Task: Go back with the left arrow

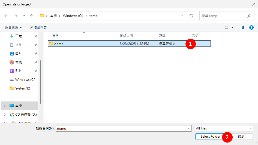Action: 6,16
